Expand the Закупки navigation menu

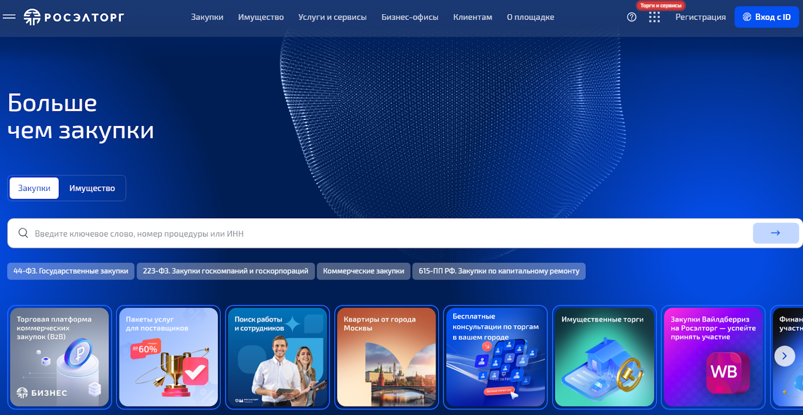point(207,17)
